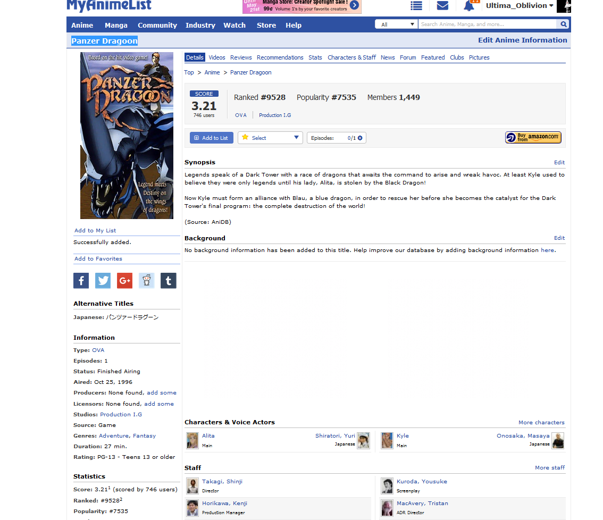
Task: Open the Select score dropdown
Action: coord(270,138)
